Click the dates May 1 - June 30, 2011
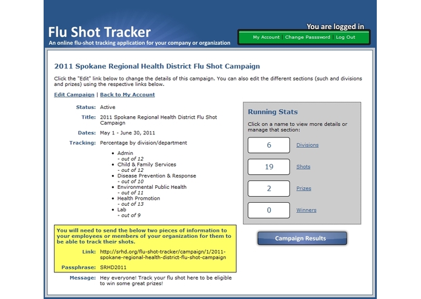421x299 pixels. tap(128, 133)
